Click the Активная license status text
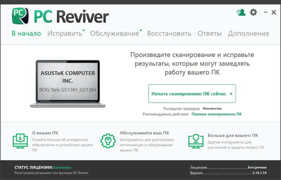Screen dimensions: 281x180 (62, 167)
